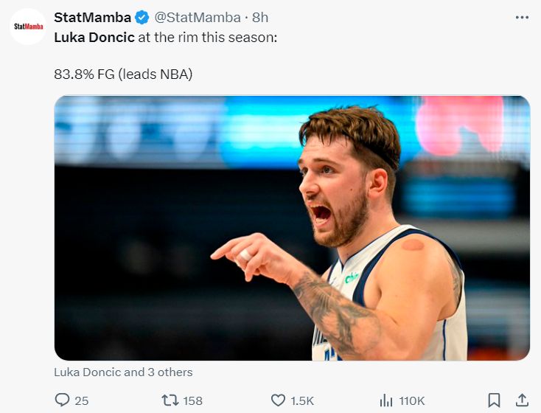541x413 pixels.
Task: Like the tweet with the heart icon
Action: click(x=278, y=400)
